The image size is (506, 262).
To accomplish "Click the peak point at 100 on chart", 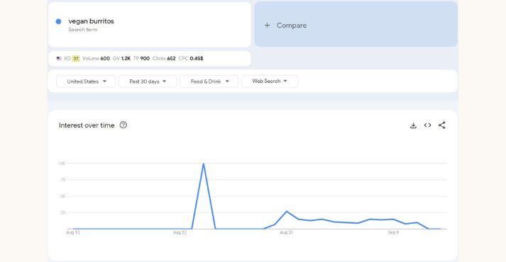I will (x=203, y=164).
